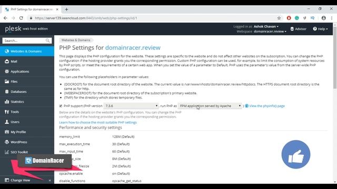Click the max_execution_time value 30 (Default)
The image size is (337, 189).
[x=121, y=144]
